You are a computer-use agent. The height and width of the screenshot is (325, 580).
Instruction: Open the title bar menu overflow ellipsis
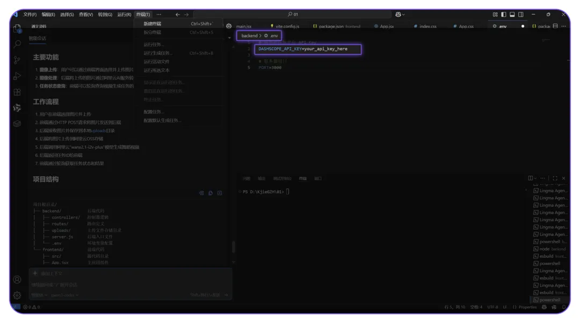158,15
